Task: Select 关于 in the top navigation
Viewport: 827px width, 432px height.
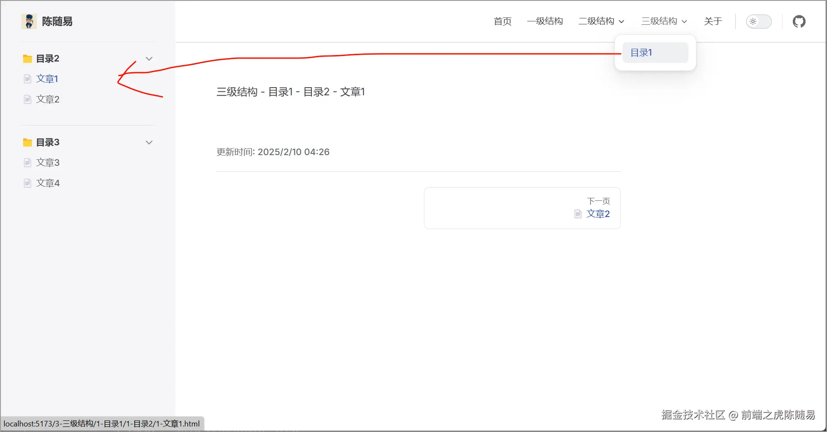Action: pos(713,21)
